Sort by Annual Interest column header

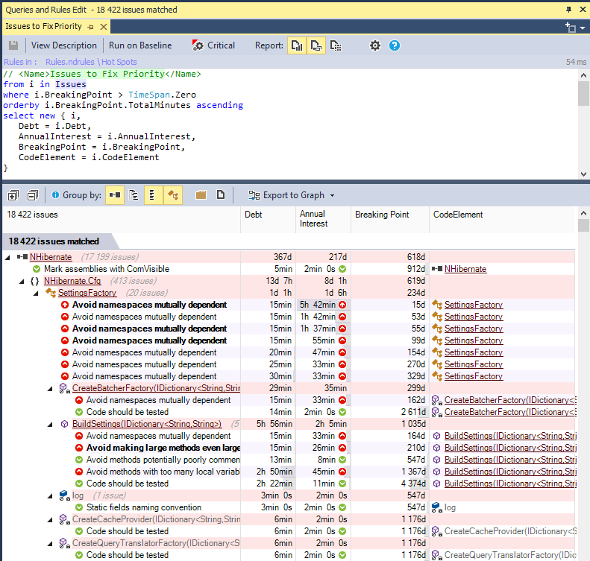pos(323,219)
